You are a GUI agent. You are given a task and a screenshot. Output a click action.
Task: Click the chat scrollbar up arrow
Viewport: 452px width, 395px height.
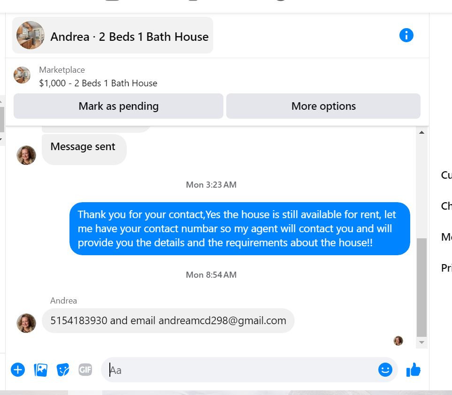422,133
